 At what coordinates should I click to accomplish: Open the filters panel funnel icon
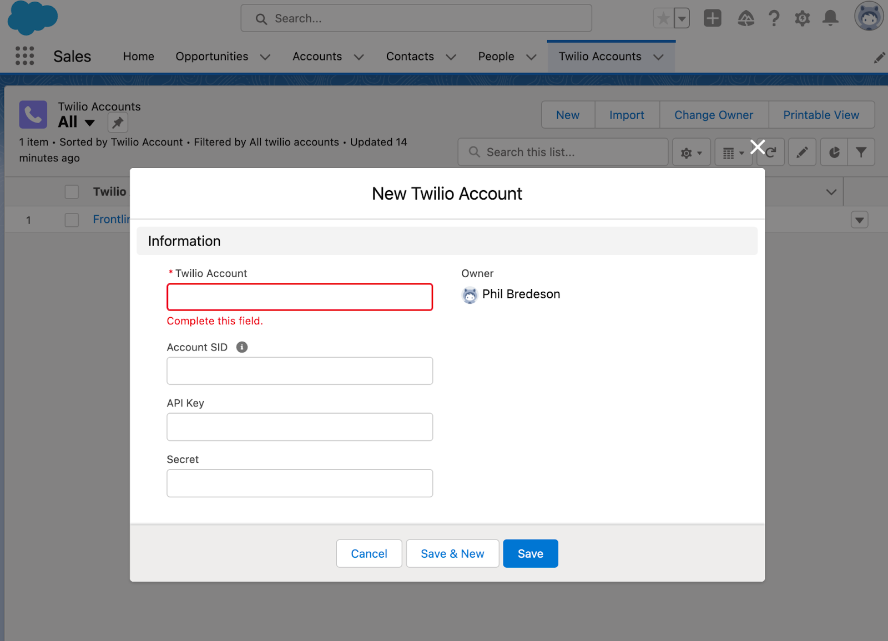click(861, 152)
